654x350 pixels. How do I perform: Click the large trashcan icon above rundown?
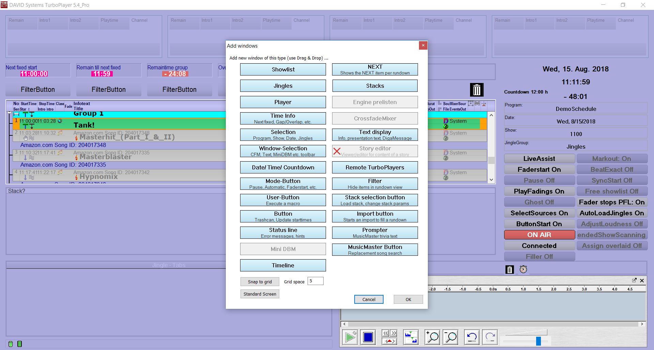tap(477, 90)
